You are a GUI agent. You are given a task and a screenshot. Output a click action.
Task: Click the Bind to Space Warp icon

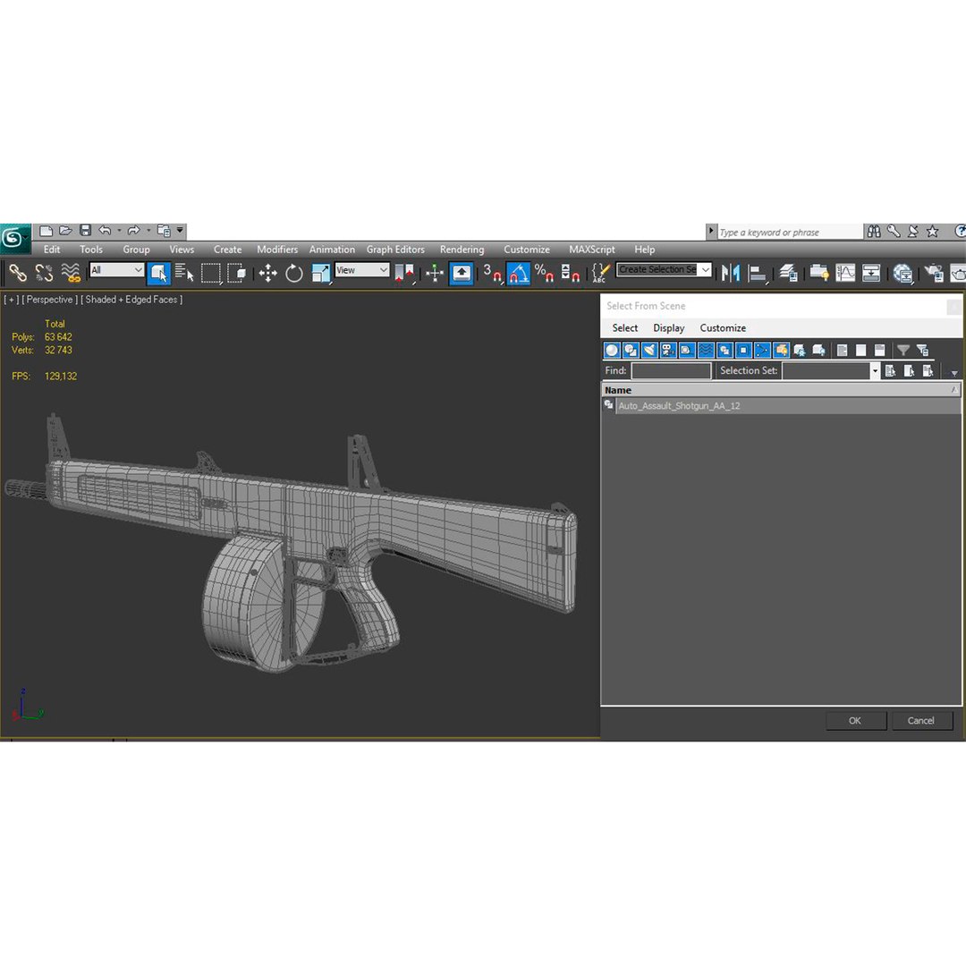pyautogui.click(x=71, y=273)
